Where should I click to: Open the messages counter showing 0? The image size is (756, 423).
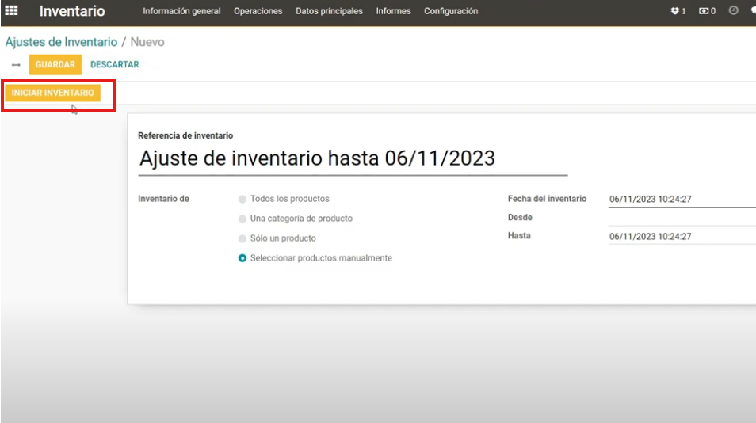tap(708, 10)
